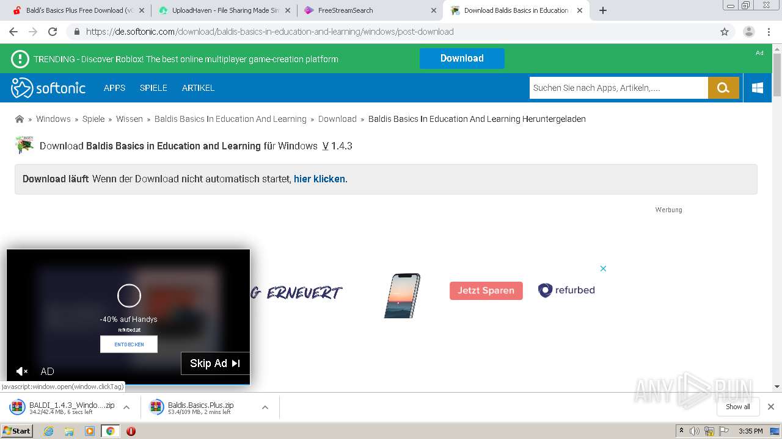Click the taskbar clock

pos(750,431)
